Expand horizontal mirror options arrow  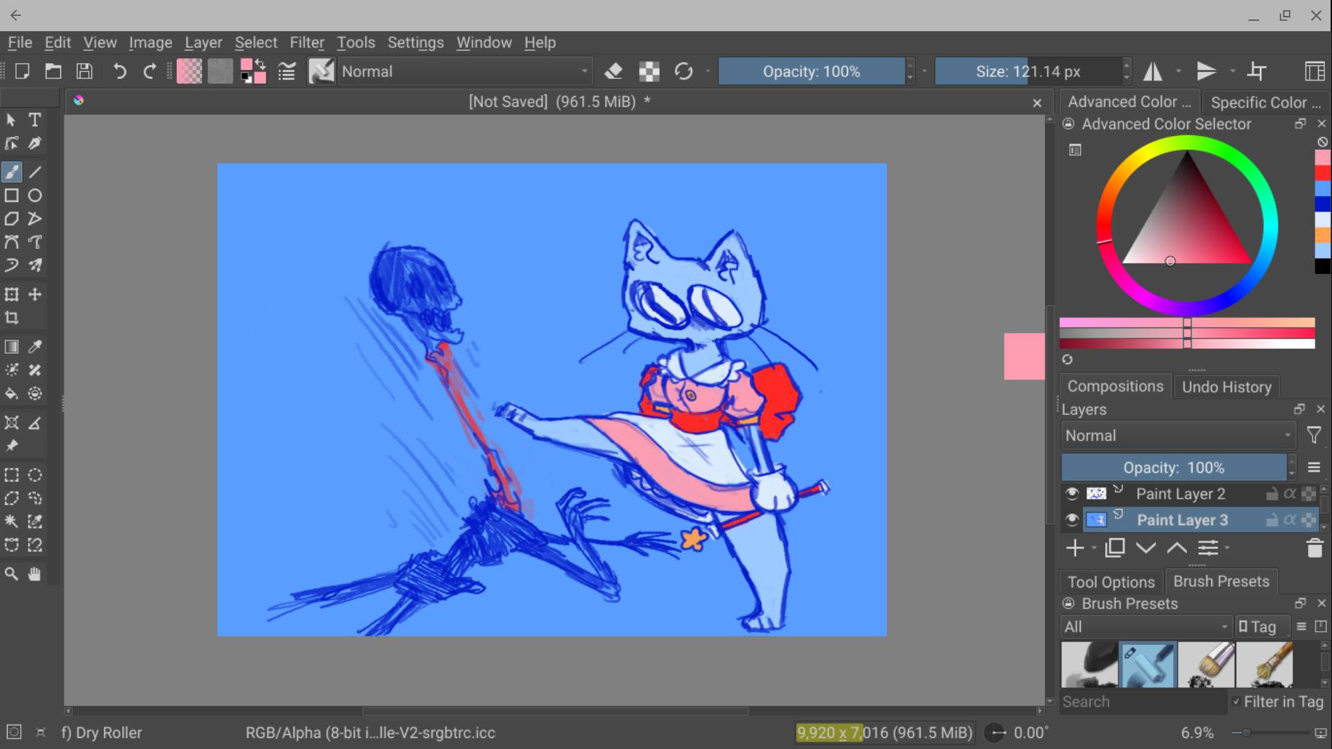1178,71
